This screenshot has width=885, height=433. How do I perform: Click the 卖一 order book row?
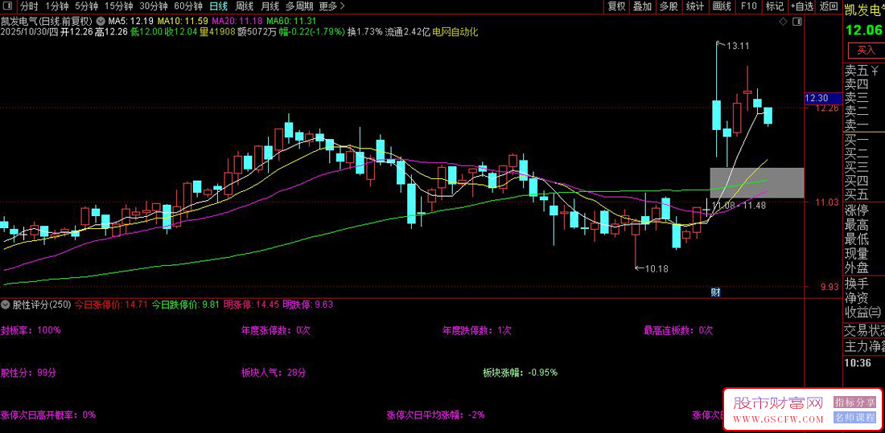[864, 125]
